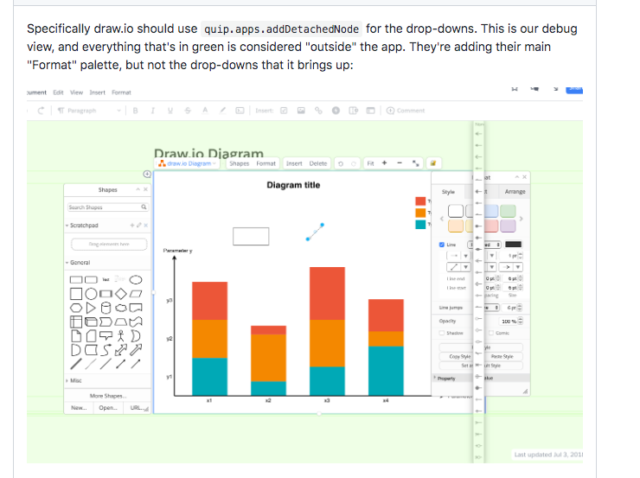This screenshot has height=478, width=640.
Task: Click the fullscreen expand arrows icon
Action: point(415,163)
